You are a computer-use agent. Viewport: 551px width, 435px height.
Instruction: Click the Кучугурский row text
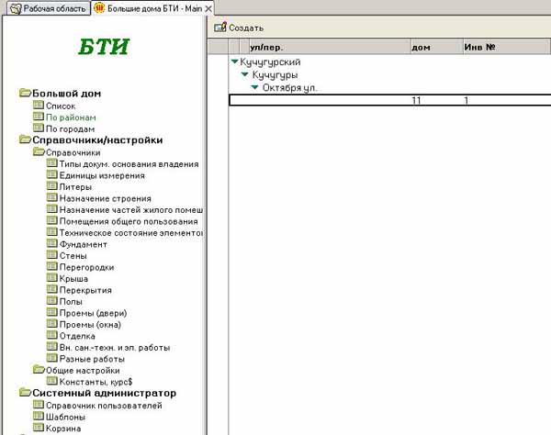click(x=270, y=62)
